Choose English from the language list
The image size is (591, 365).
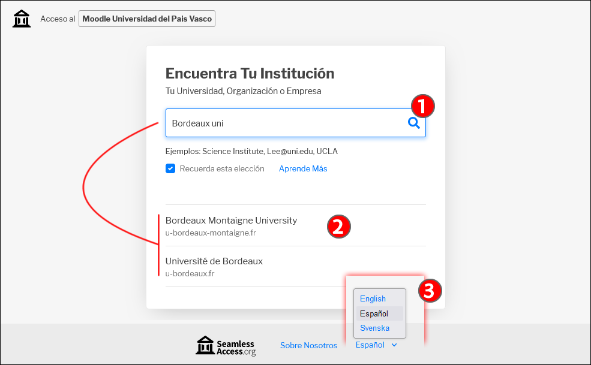pos(373,299)
